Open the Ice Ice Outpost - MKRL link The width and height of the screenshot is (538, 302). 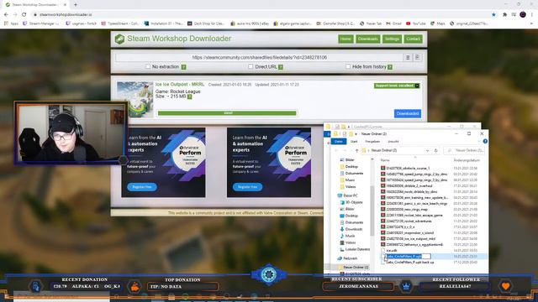pyautogui.click(x=179, y=84)
